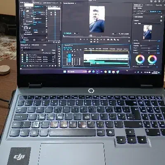The height and width of the screenshot is (165, 165).
Task: Toggle track output eye on top video track
Action: pyautogui.click(x=75, y=52)
